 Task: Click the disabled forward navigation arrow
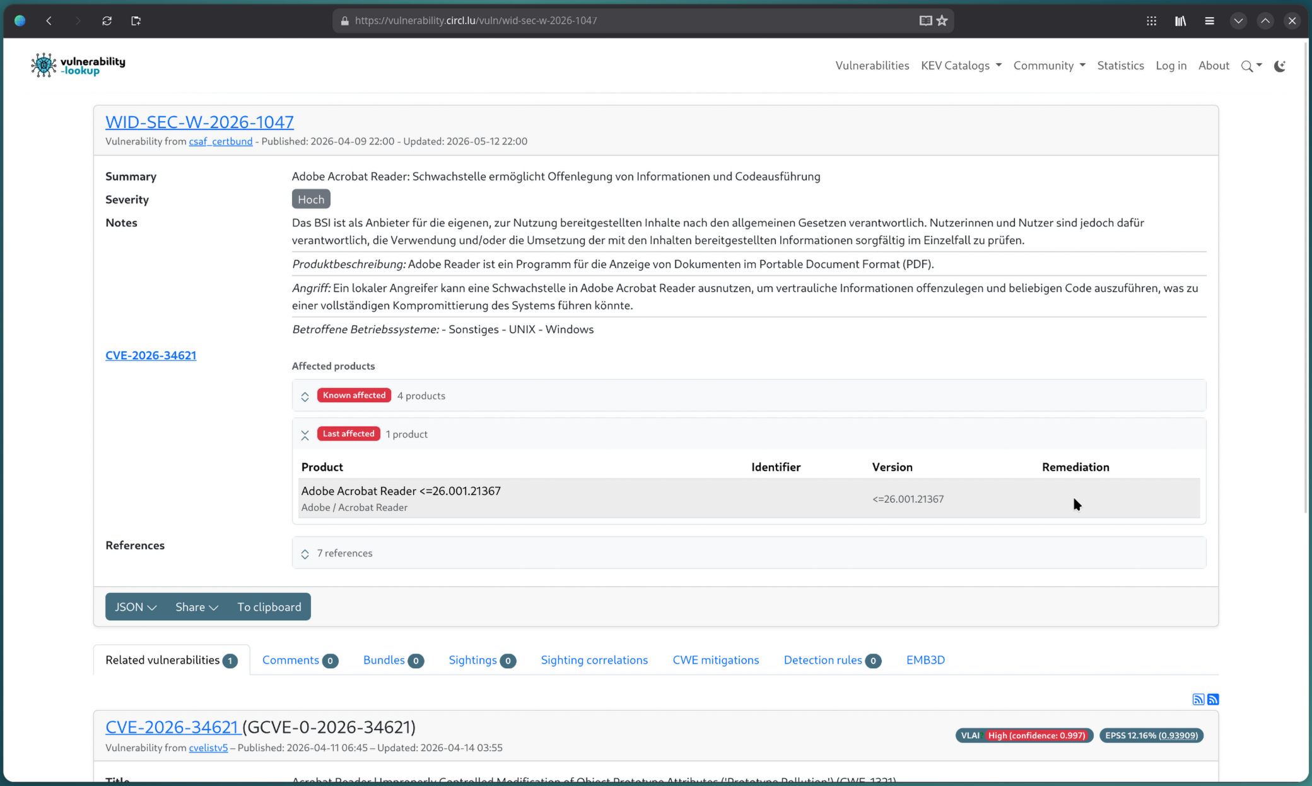[x=78, y=21]
